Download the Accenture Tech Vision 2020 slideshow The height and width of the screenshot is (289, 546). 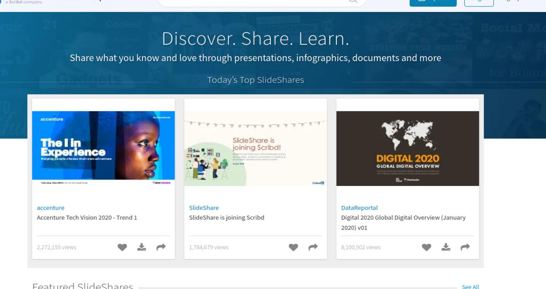pos(141,247)
